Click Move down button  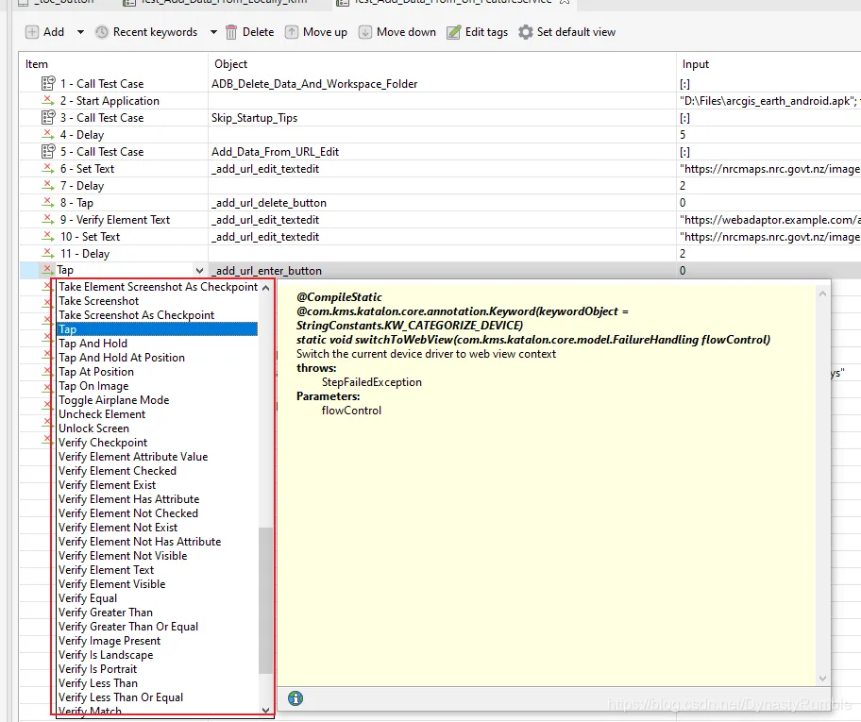coord(397,32)
